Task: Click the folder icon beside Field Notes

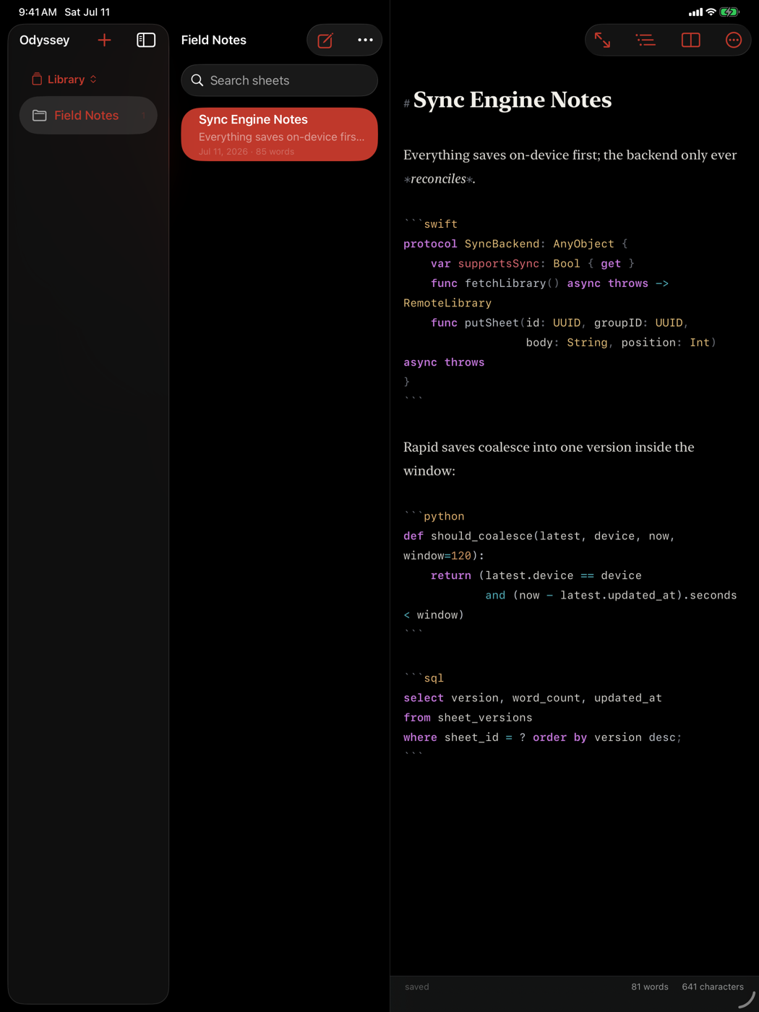Action: tap(40, 116)
